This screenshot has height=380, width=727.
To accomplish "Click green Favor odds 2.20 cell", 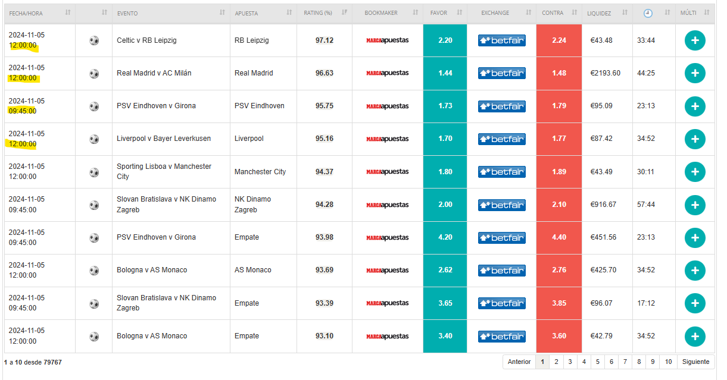I will point(445,40).
